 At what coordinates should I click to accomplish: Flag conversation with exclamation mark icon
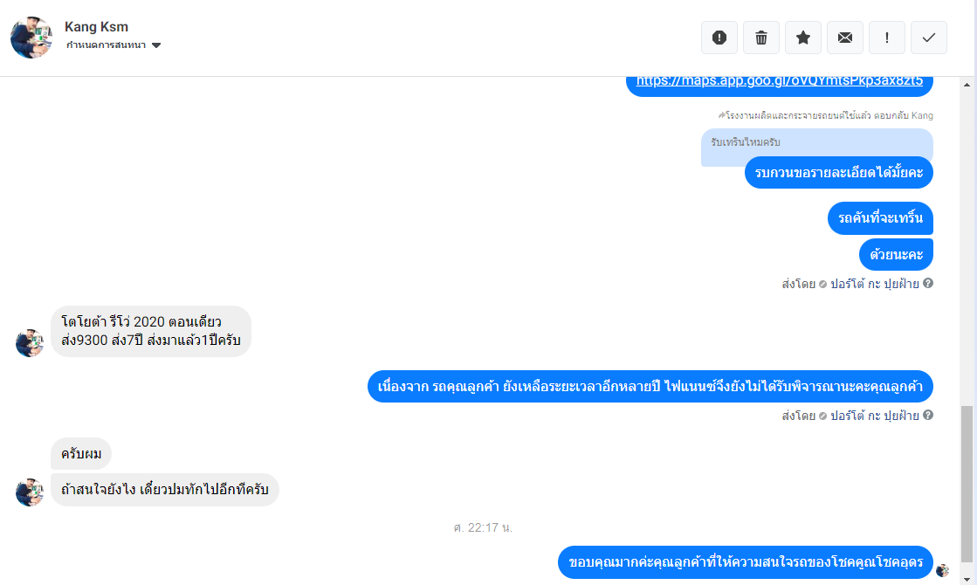point(887,38)
